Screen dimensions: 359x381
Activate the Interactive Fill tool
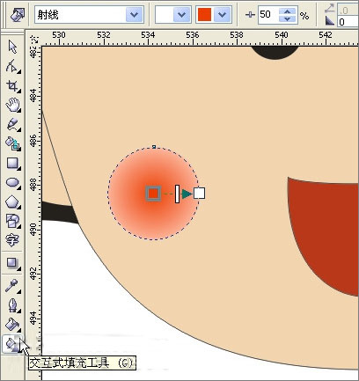coord(11,343)
